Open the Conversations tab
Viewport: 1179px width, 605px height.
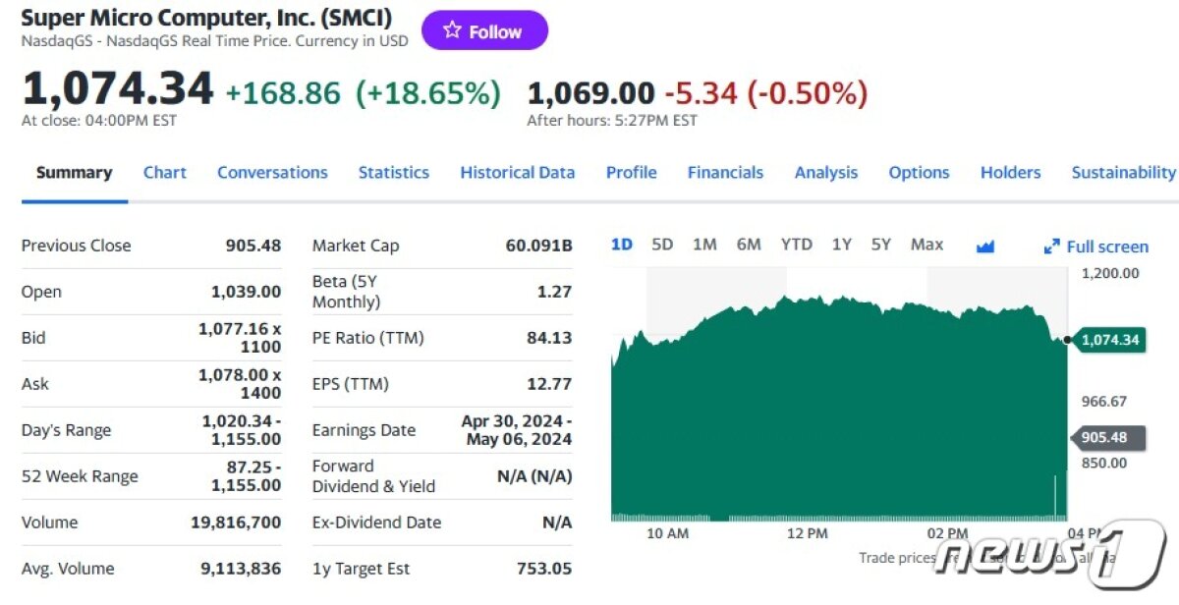[x=272, y=173]
